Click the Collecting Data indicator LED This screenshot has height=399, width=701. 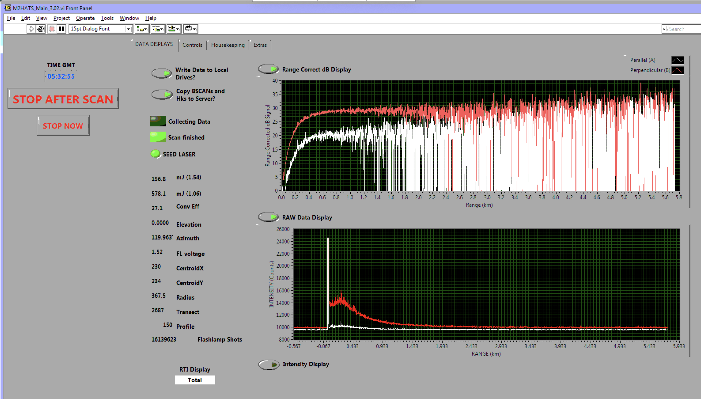[x=158, y=121]
